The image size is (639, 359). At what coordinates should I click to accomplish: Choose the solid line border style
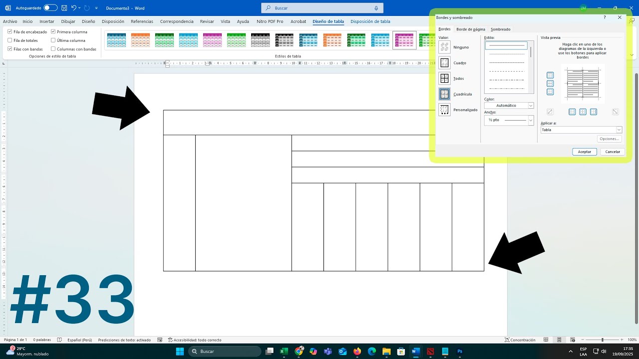click(x=506, y=45)
